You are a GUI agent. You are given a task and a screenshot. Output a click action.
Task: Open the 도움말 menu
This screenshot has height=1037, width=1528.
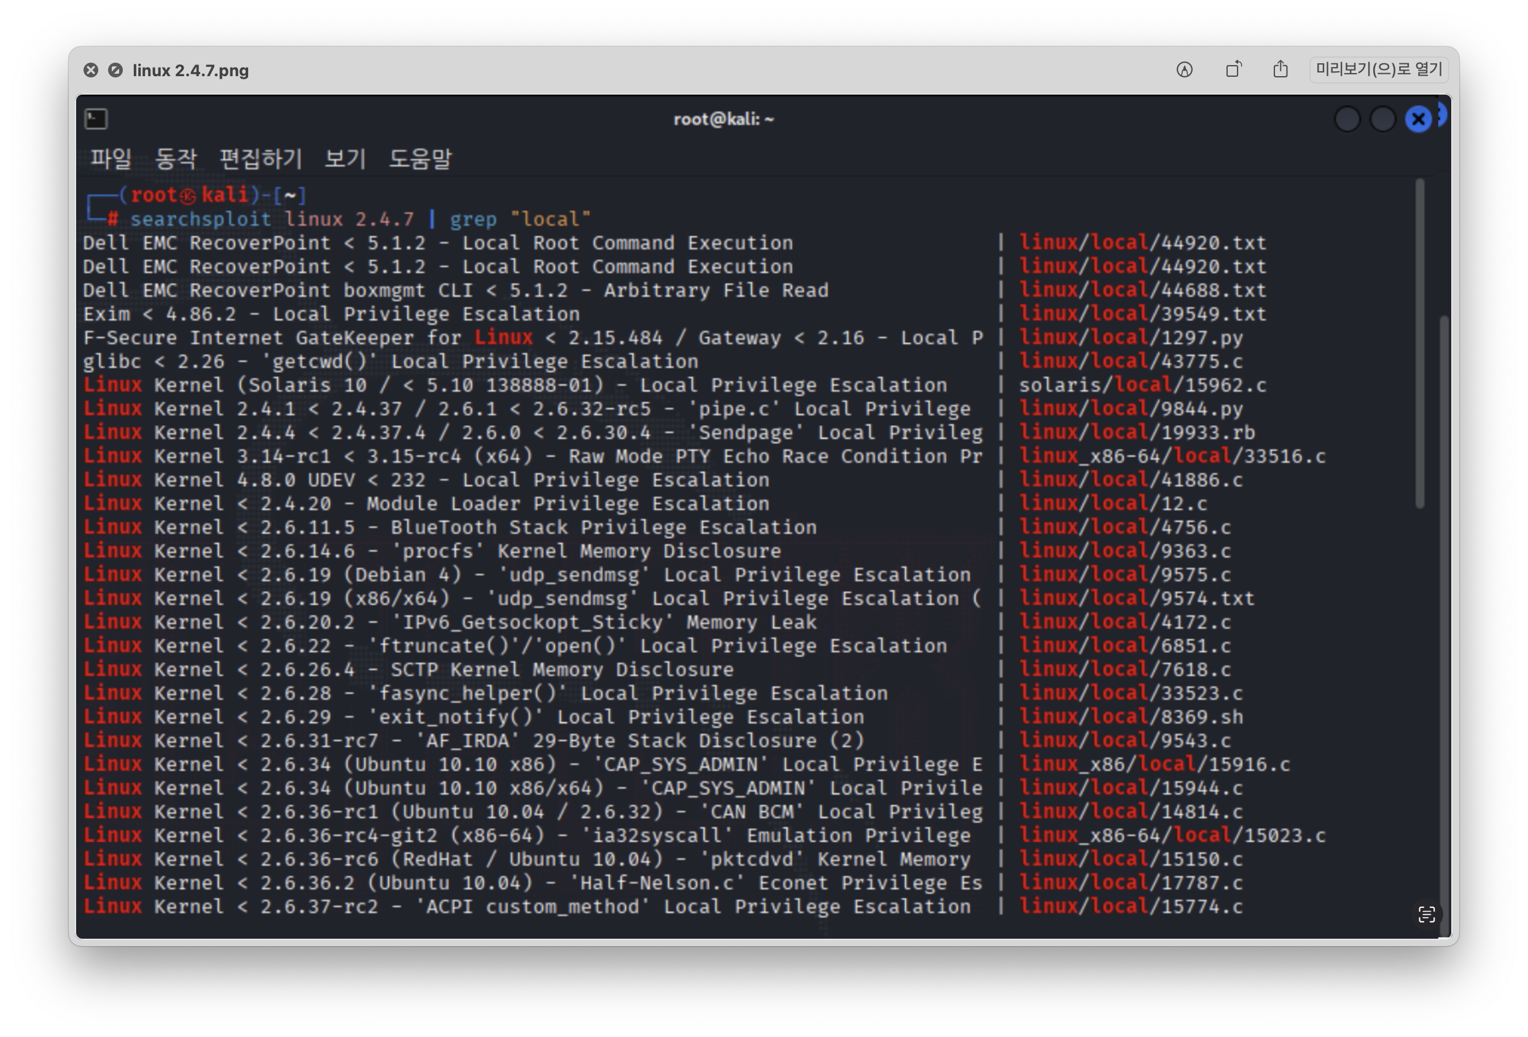[x=420, y=158]
